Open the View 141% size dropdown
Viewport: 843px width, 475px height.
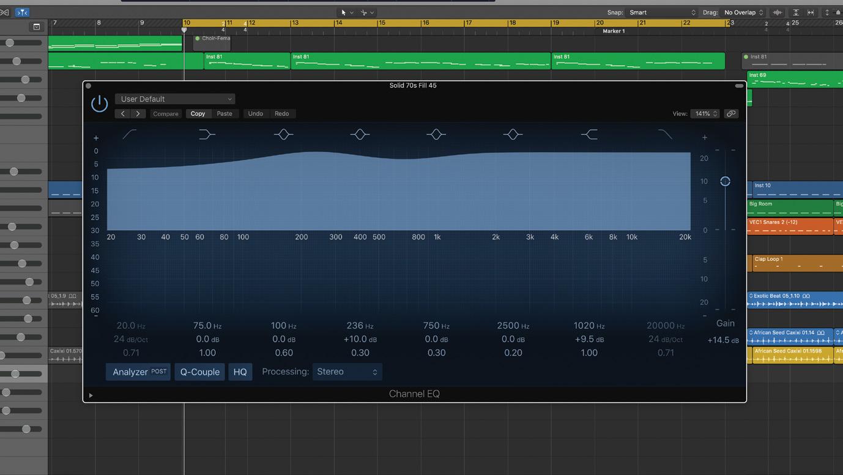705,114
